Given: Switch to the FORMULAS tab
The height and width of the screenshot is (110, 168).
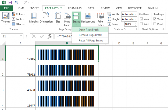Looking at the screenshot, I should tap(75, 8).
